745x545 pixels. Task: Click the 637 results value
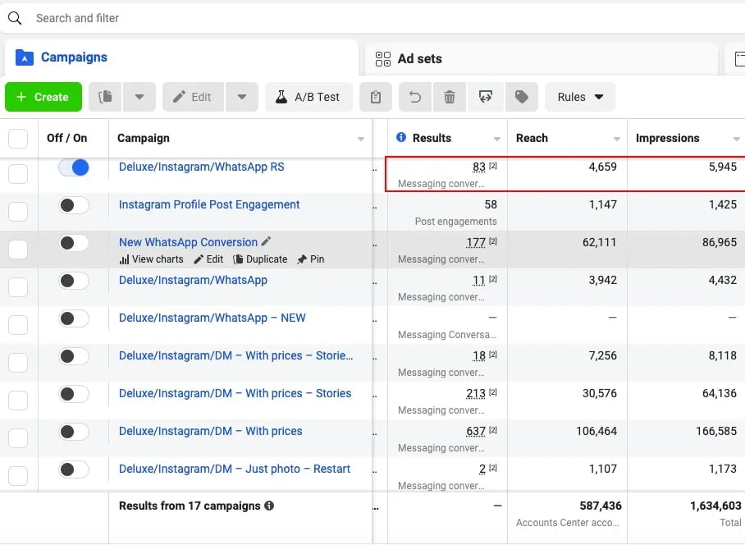coord(476,431)
